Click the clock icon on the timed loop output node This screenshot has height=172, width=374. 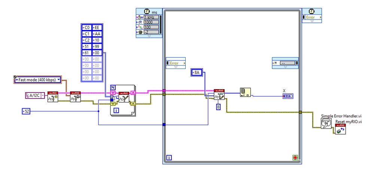pyautogui.click(x=311, y=12)
